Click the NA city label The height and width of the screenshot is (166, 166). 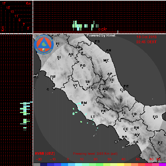tap(124, 137)
